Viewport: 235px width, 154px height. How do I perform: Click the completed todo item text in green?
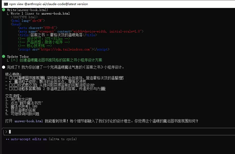(x=61, y=60)
